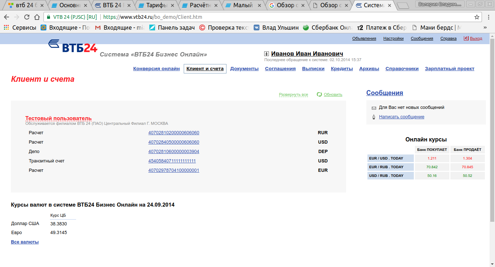Bookmark this page with the star icon
Image resolution: width=495 pixels, height=267 pixels.
(477, 17)
